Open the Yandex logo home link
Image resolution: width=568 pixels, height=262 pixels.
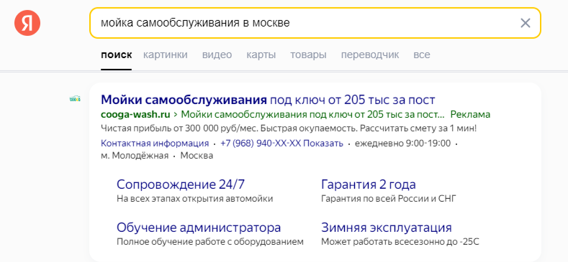point(27,23)
